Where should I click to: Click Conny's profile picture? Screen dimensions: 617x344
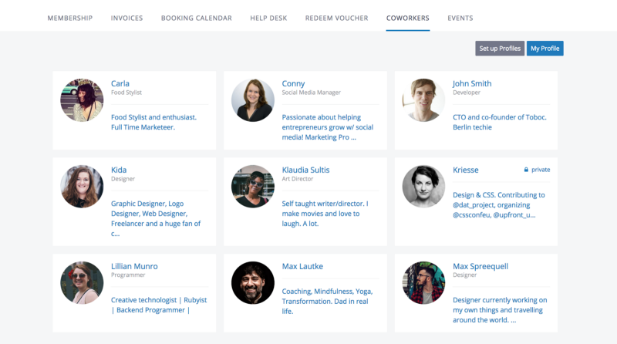(x=252, y=100)
